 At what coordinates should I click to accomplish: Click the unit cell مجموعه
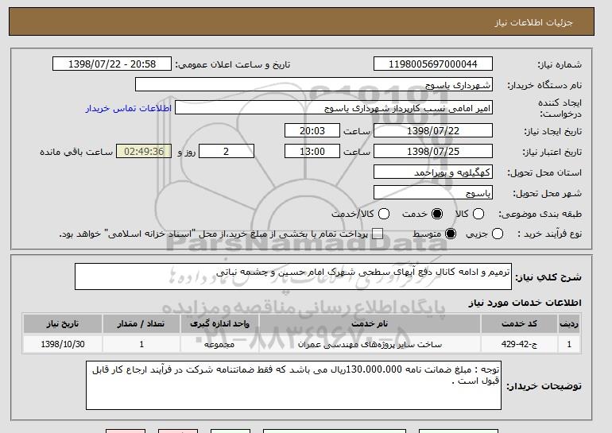pos(219,345)
